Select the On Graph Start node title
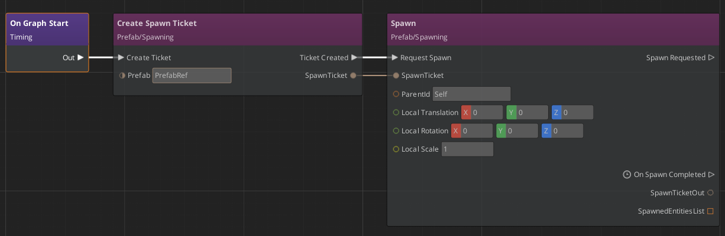725x236 pixels. [x=39, y=24]
